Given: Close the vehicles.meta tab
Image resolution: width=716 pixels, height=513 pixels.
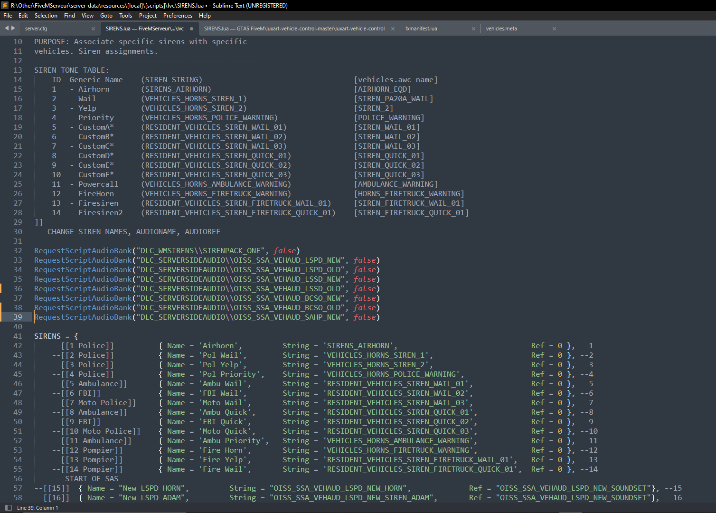Looking at the screenshot, I should tap(554, 28).
